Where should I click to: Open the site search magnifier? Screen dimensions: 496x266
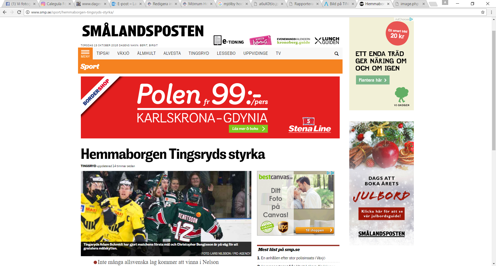[336, 54]
